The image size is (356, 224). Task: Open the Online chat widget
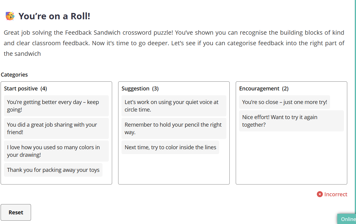[x=348, y=219]
